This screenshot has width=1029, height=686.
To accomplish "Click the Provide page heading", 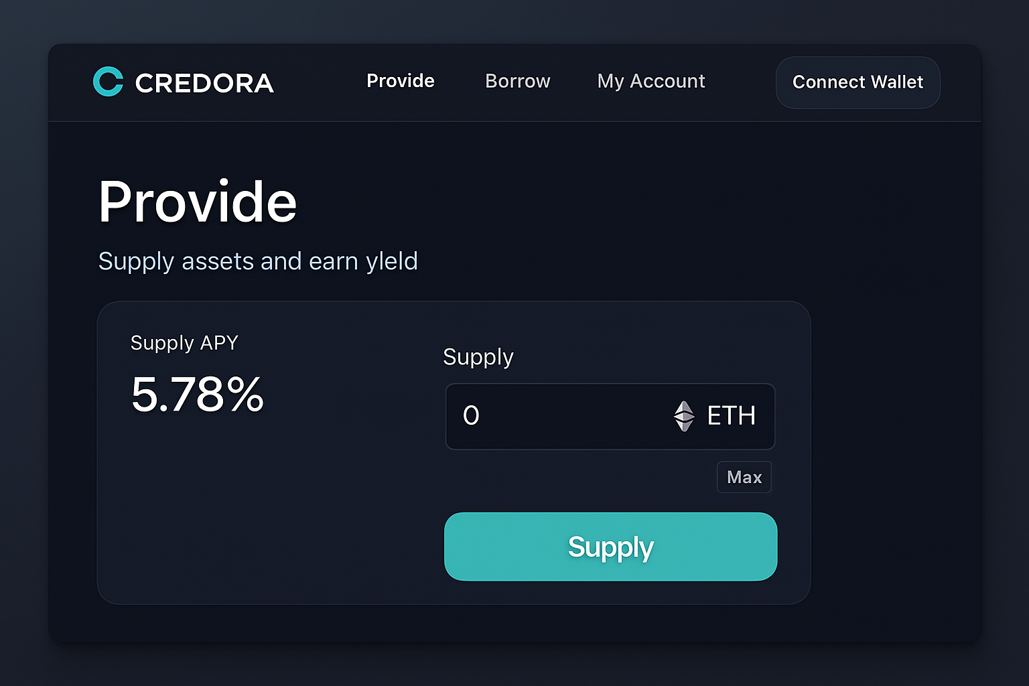I will click(197, 201).
